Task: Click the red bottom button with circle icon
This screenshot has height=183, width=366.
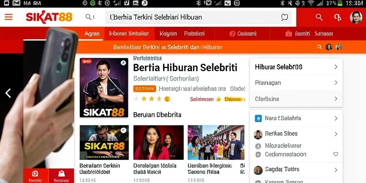Action: [x=35, y=176]
